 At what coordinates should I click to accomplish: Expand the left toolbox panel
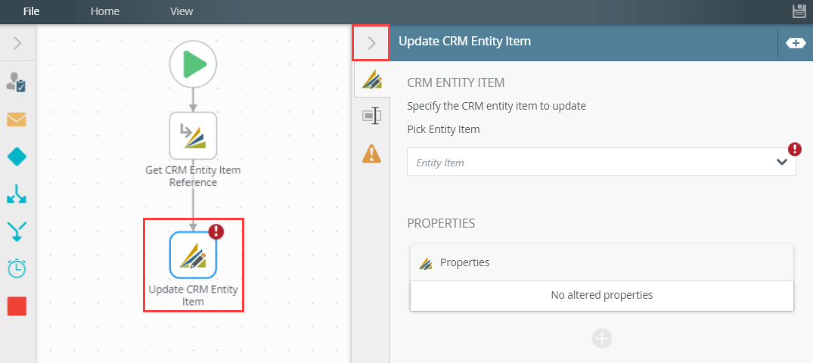tap(17, 43)
